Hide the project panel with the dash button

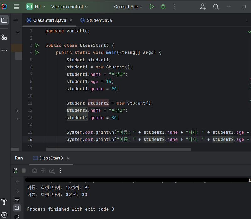[x=15, y=20]
